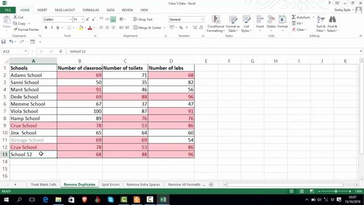The height and width of the screenshot is (205, 364).
Task: Switch to the PAGE LAYOUT tab
Action: pyautogui.click(x=65, y=10)
